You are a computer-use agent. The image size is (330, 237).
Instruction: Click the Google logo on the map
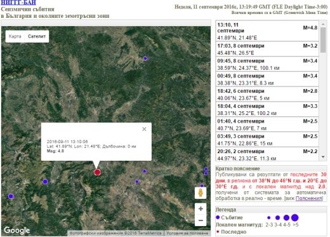[x=17, y=231]
